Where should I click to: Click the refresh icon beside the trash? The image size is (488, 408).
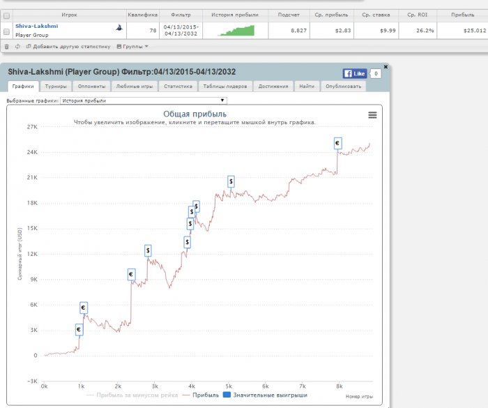click(17, 47)
